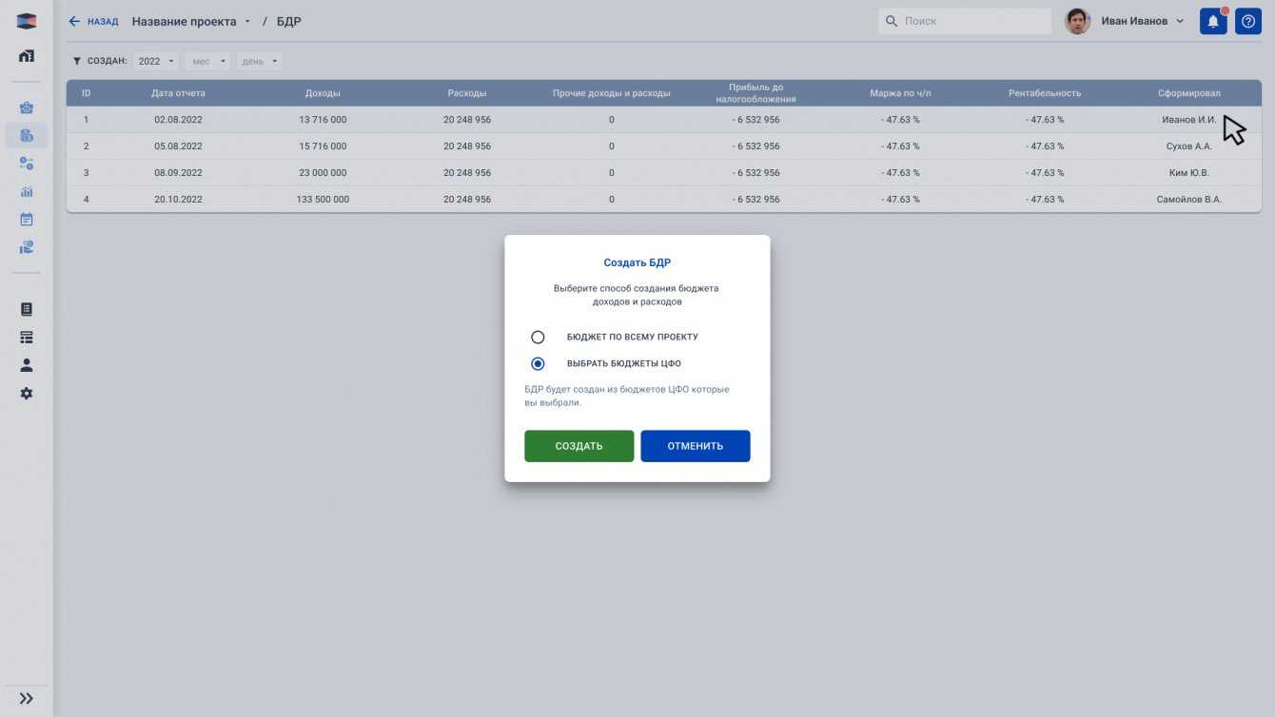Go back using 'Назад' link
The image size is (1275, 717).
[x=94, y=21]
